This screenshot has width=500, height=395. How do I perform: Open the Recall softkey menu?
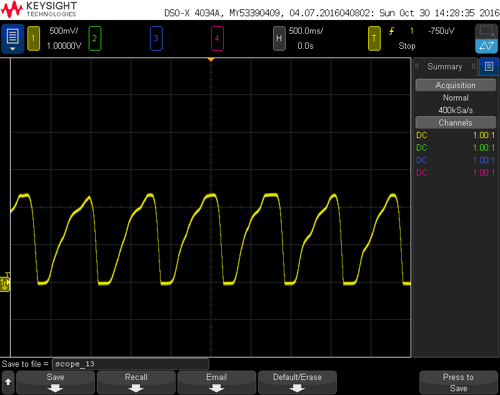(x=136, y=382)
